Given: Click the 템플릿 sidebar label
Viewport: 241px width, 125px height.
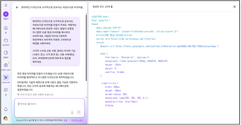Looking at the screenshot, I should [6, 57].
